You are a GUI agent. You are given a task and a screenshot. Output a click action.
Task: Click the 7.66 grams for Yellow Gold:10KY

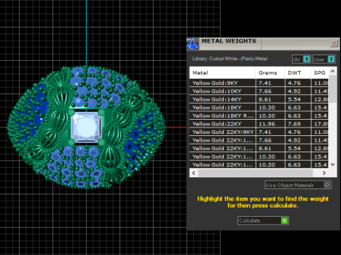tap(265, 91)
